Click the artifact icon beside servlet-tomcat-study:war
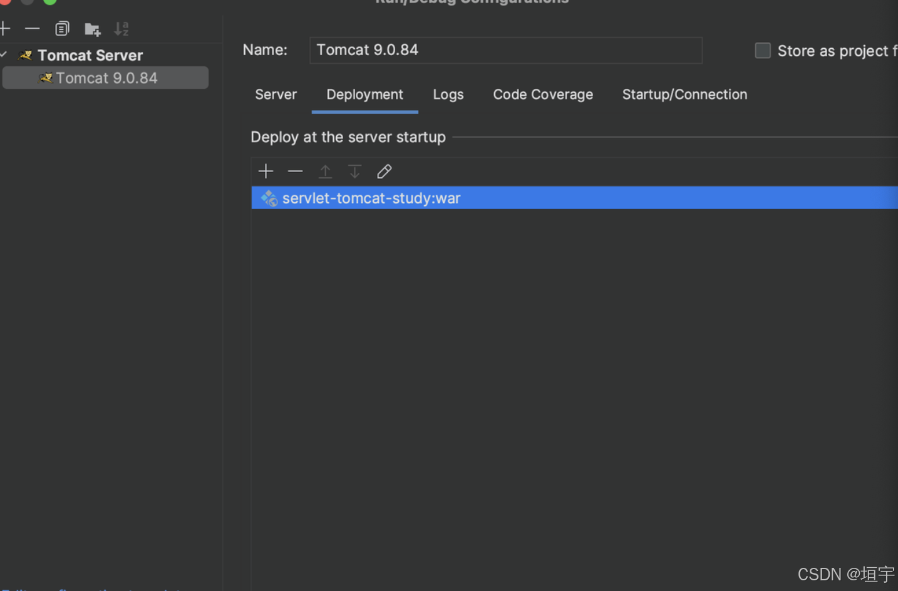Viewport: 898px width, 591px height. (x=269, y=198)
